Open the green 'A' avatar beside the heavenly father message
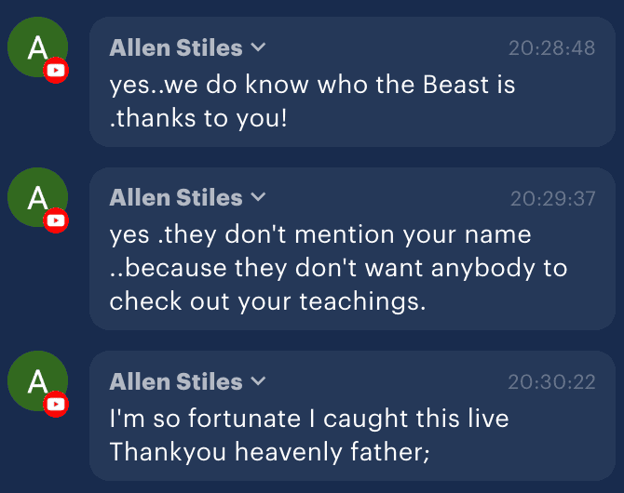Screen dimensions: 624x493 pyautogui.click(x=37, y=380)
